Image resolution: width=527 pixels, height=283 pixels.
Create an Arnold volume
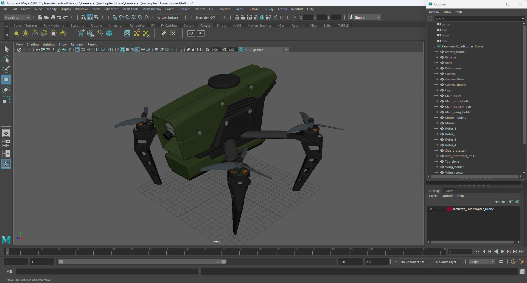click(109, 33)
